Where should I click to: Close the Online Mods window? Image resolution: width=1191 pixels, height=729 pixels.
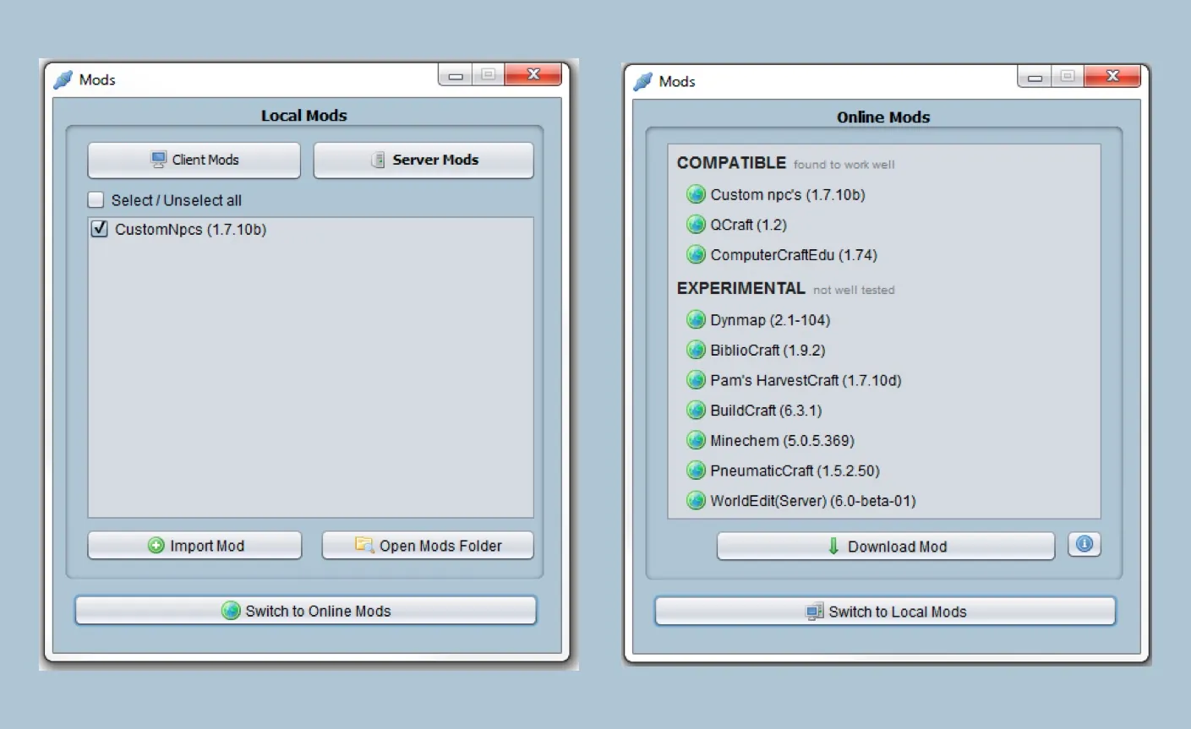1112,76
